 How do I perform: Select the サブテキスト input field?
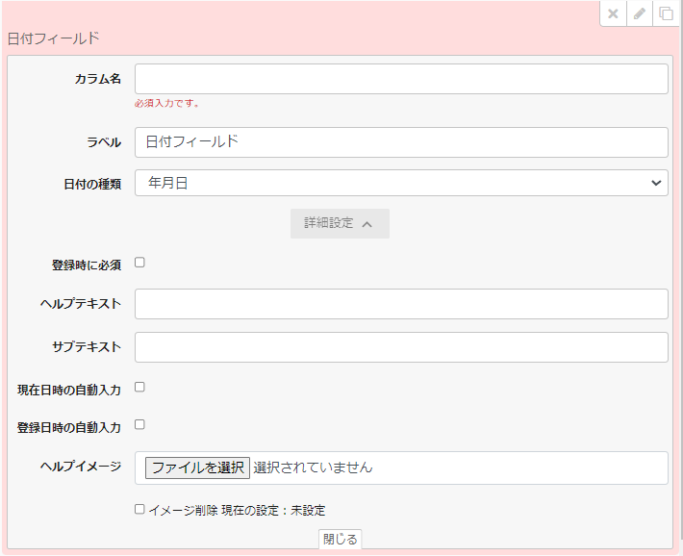click(x=401, y=347)
